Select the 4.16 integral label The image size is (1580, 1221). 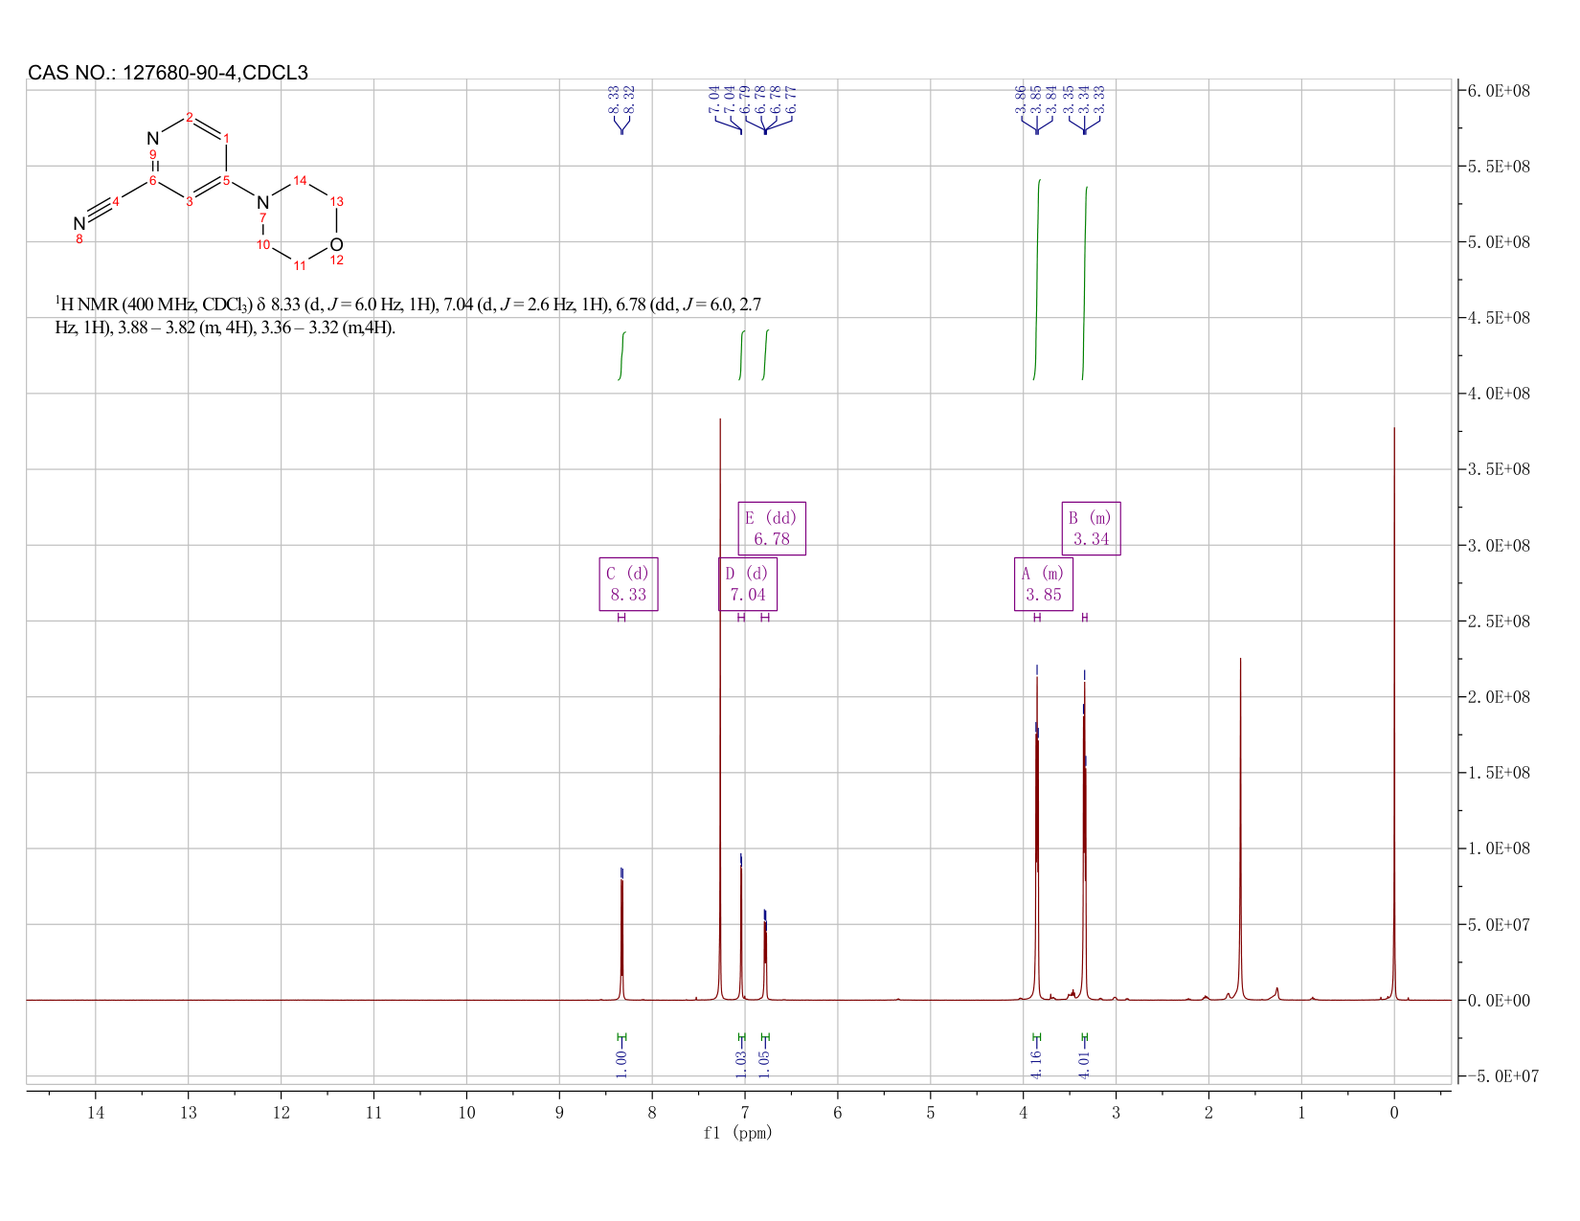click(x=1036, y=1063)
